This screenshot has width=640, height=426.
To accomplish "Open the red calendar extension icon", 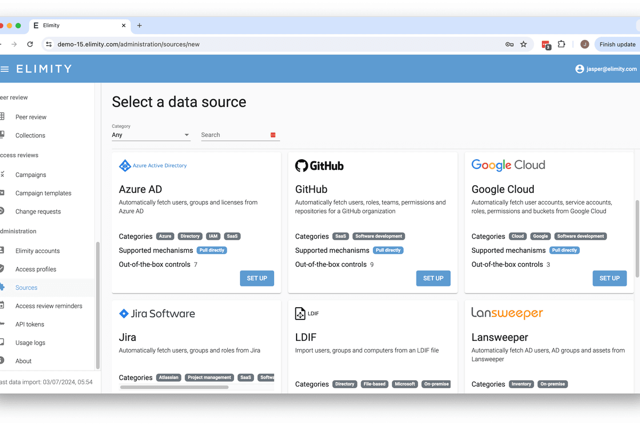I will (546, 45).
